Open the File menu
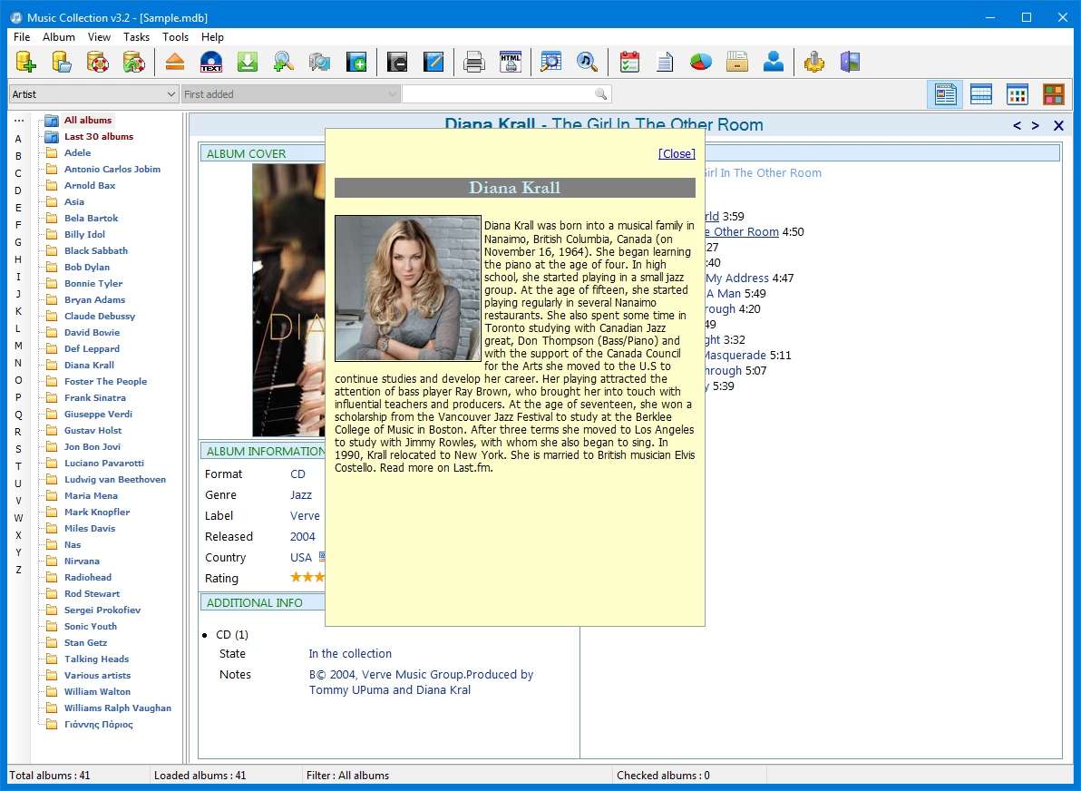The height and width of the screenshot is (791, 1081). point(22,37)
